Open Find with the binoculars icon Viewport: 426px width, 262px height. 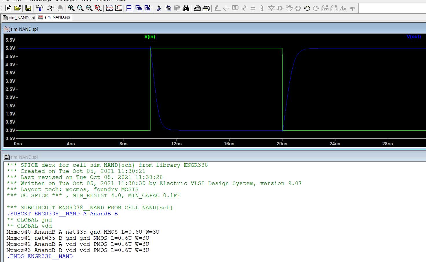pyautogui.click(x=186, y=8)
